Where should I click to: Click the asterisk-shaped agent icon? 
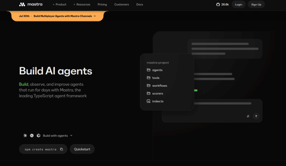(x=25, y=135)
